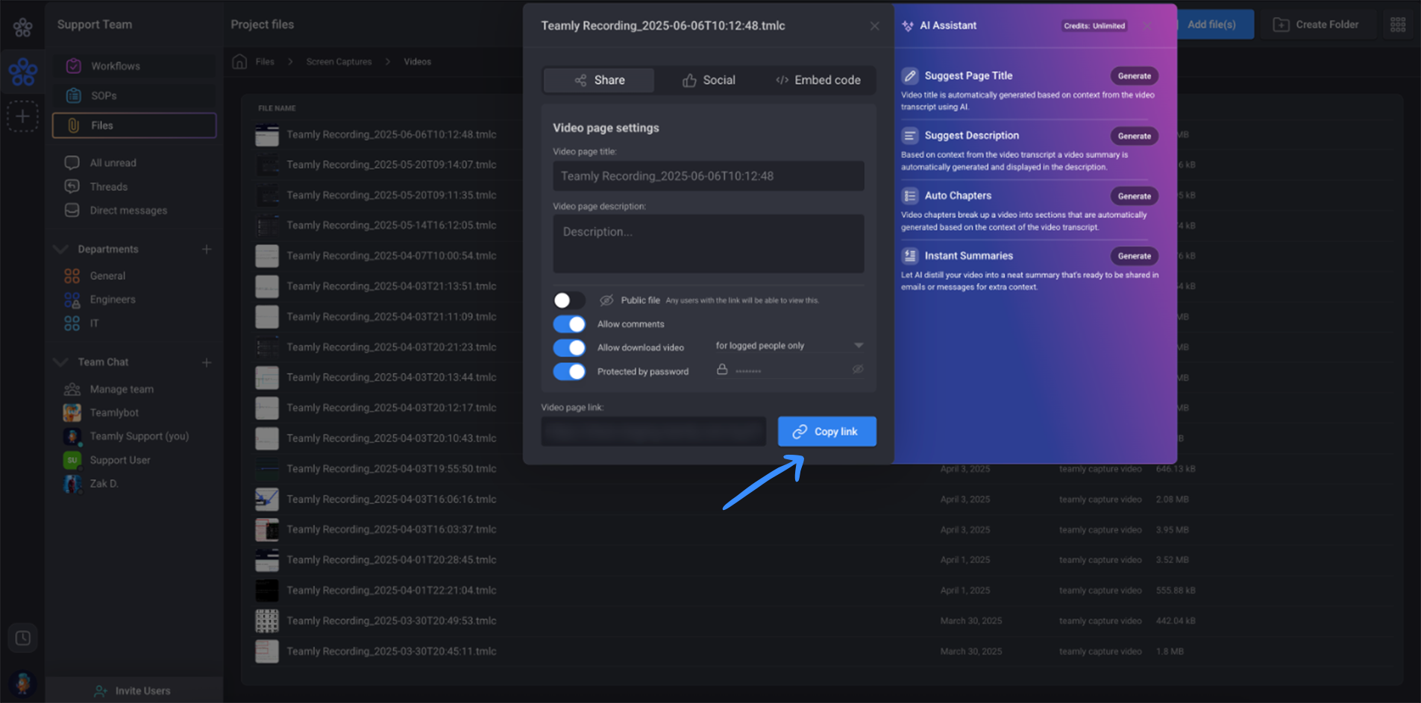Click the user avatar at bottom left
Image resolution: width=1421 pixels, height=703 pixels.
coord(23,683)
